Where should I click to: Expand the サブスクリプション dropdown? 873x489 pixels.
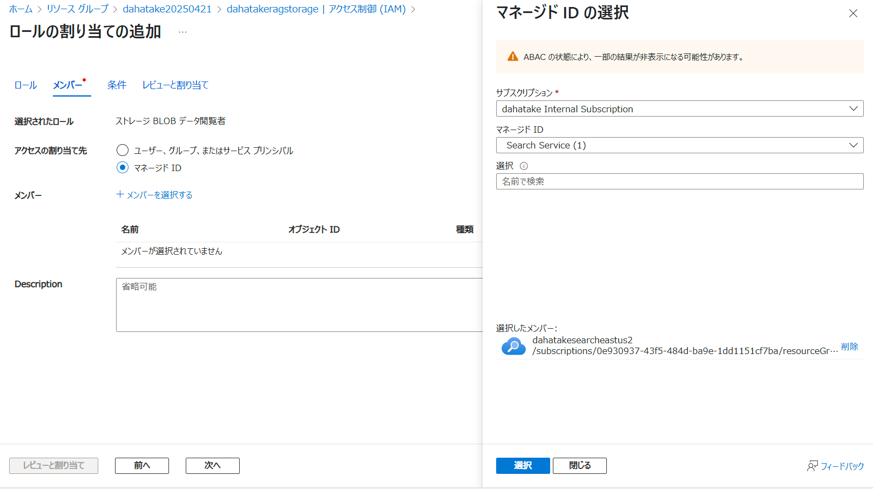(x=680, y=108)
